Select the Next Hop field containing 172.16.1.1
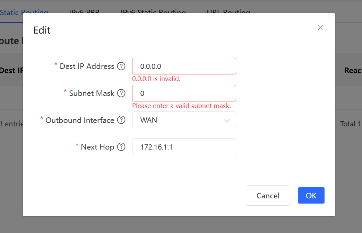Image resolution: width=362 pixels, height=233 pixels. (x=184, y=147)
